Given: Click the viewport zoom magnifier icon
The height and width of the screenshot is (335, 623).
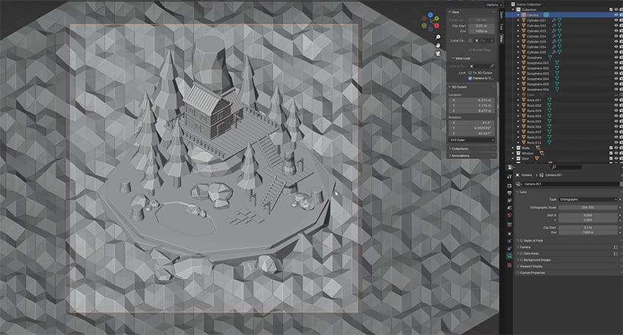Looking at the screenshot, I should coord(438,37).
